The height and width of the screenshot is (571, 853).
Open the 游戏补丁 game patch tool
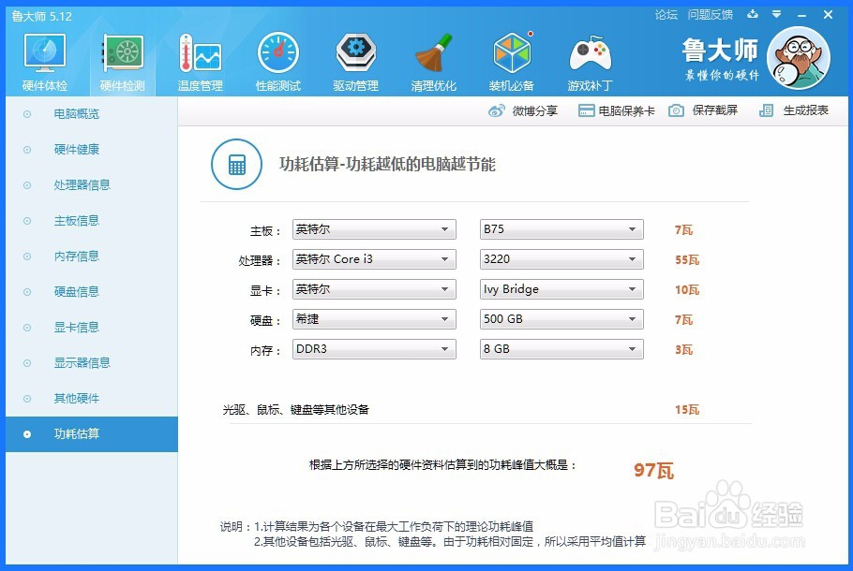[591, 61]
